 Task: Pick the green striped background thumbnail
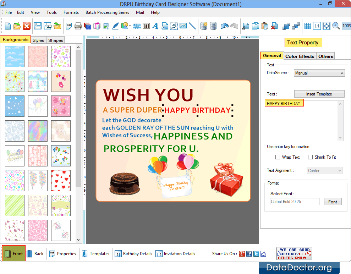(x=15, y=205)
